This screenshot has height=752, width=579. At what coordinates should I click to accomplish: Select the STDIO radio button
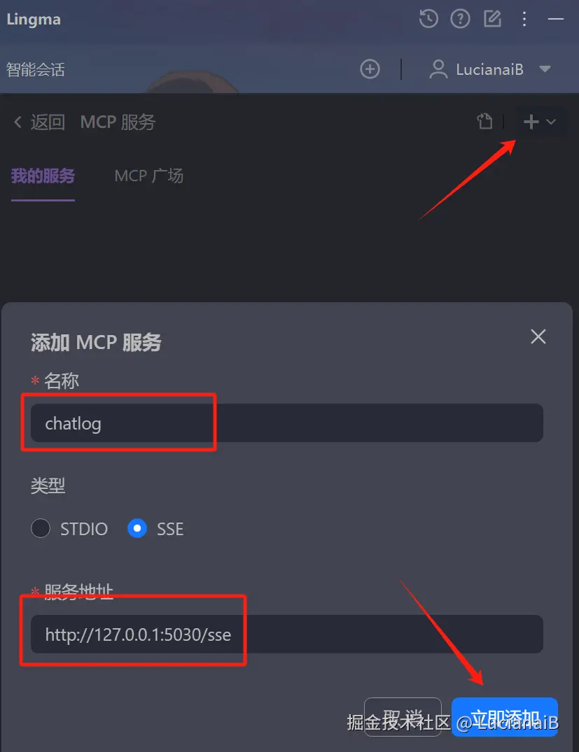coord(41,529)
